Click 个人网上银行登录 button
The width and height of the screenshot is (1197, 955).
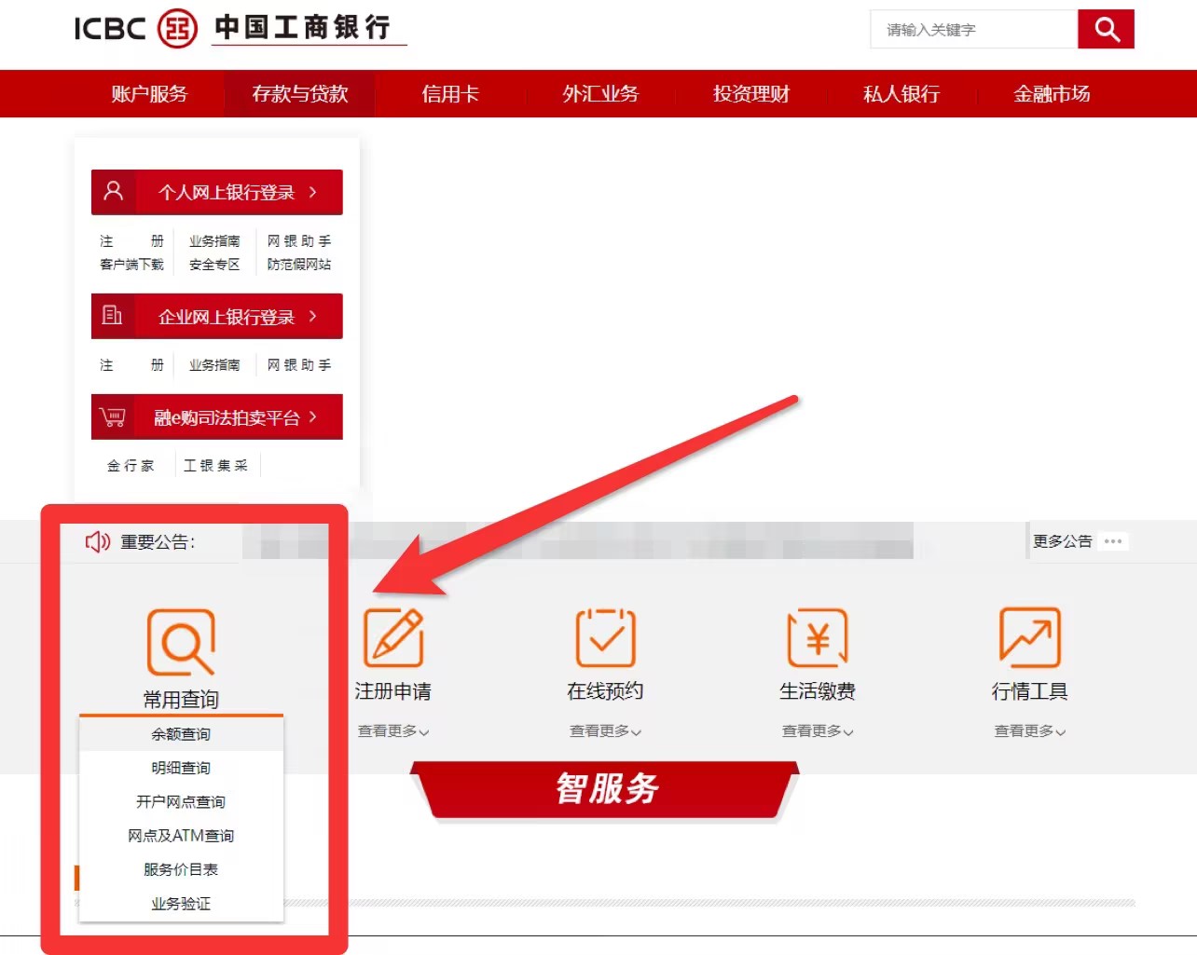[x=217, y=192]
